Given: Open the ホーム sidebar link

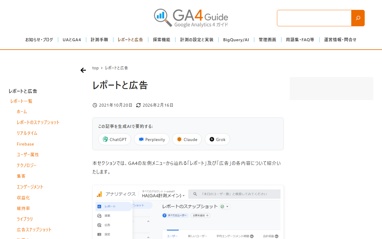Looking at the screenshot, I should [x=22, y=111].
